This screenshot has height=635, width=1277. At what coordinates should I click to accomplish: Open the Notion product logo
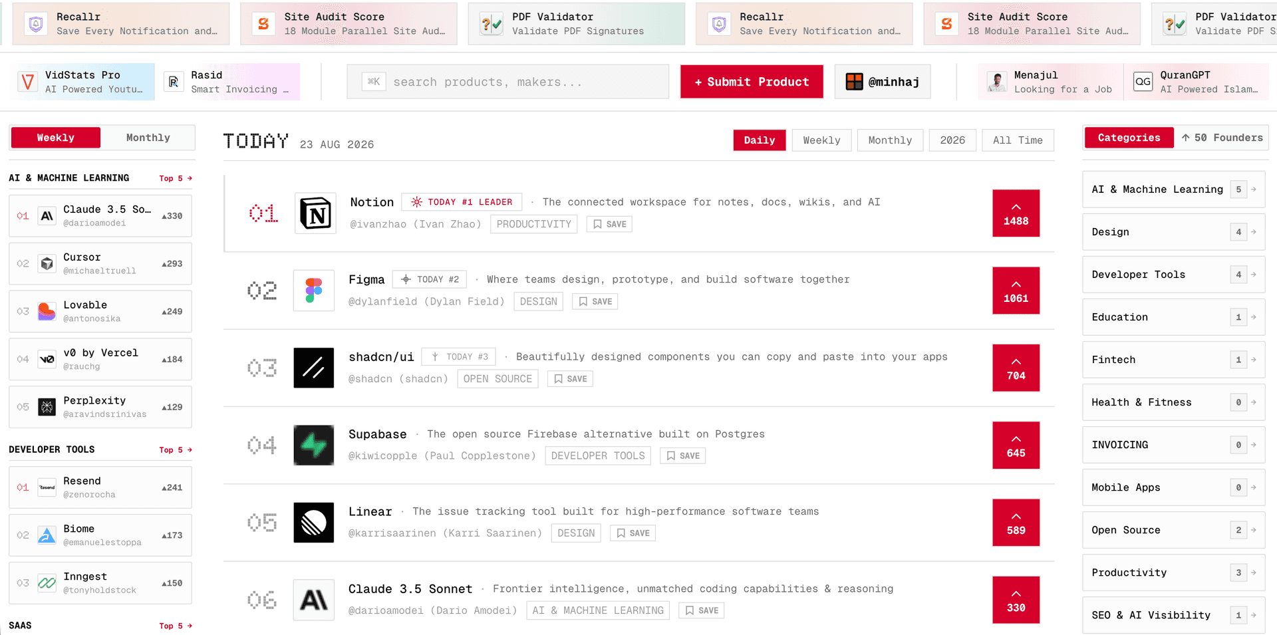[x=315, y=213]
